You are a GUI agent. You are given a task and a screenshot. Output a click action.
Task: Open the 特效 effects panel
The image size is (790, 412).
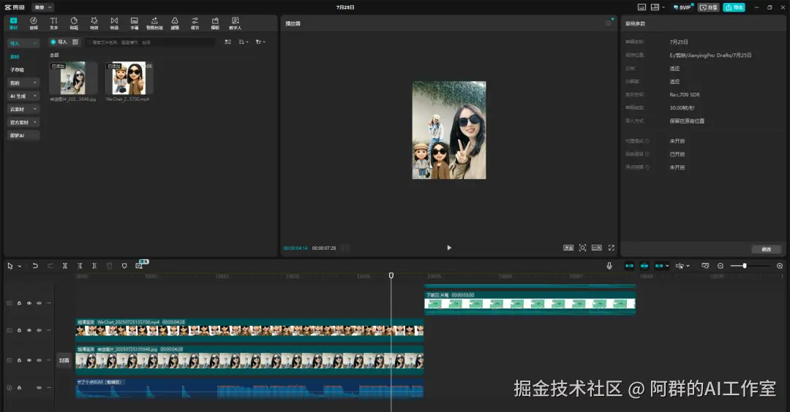coord(94,23)
